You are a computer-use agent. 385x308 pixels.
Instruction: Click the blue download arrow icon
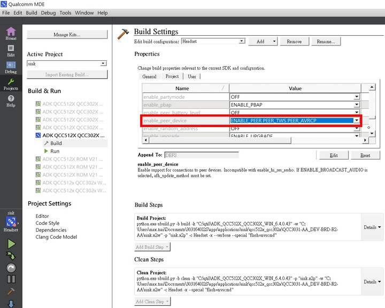click(11, 304)
